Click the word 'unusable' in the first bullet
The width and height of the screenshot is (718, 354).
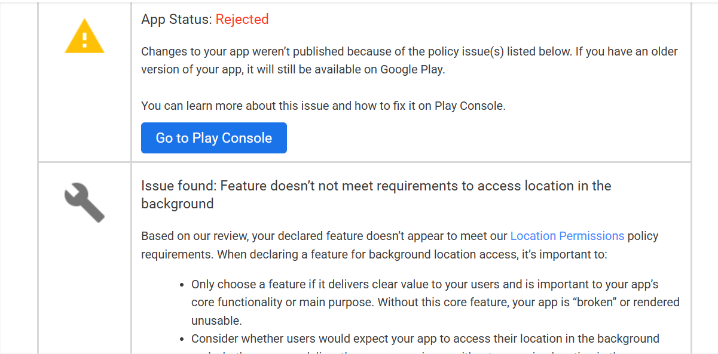(x=215, y=321)
